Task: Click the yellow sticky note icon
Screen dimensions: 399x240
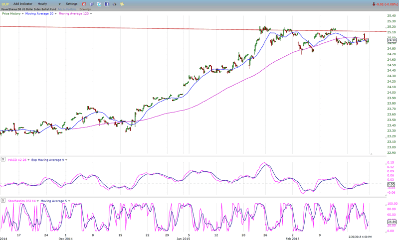Action: 123,4
